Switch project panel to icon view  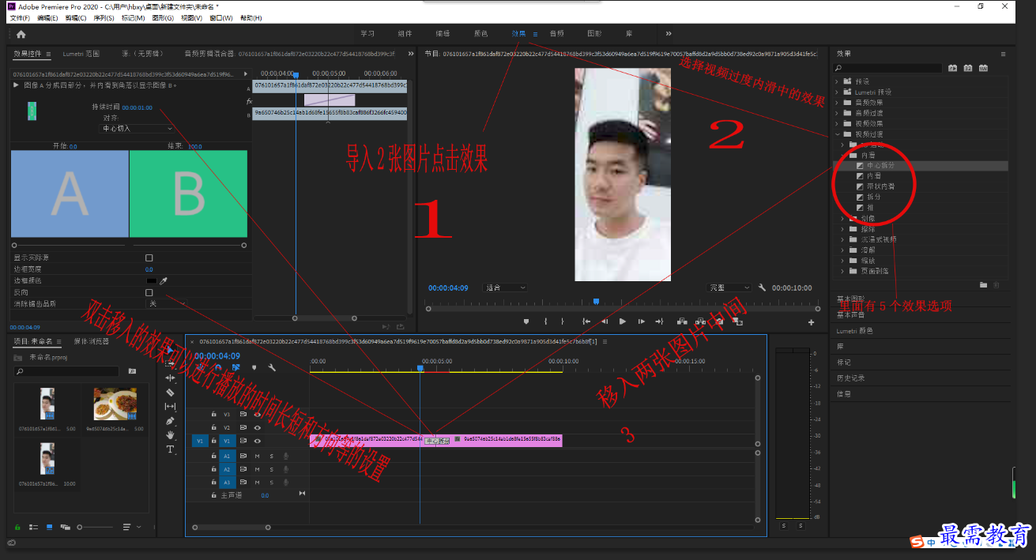[49, 527]
